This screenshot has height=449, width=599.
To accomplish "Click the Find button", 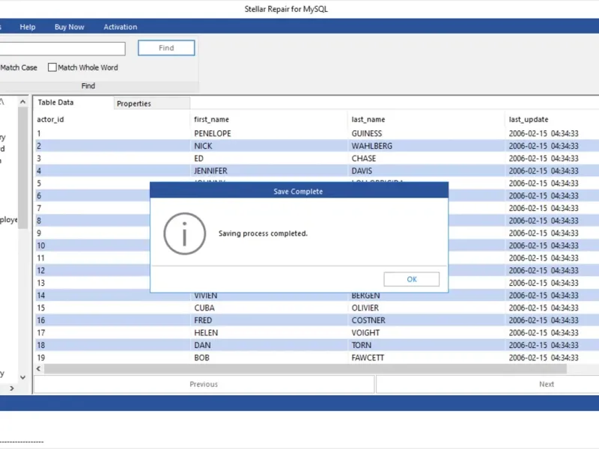I will coord(166,48).
